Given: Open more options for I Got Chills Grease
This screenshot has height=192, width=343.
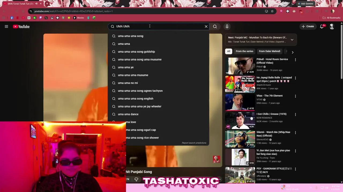Looking at the screenshot, I should point(295,114).
